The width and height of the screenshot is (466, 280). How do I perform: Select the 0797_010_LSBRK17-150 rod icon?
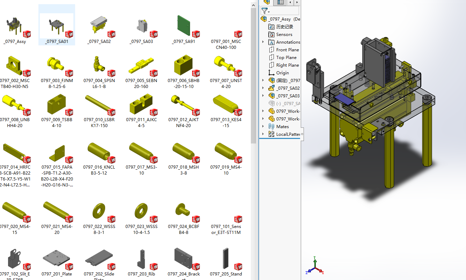[x=99, y=105]
